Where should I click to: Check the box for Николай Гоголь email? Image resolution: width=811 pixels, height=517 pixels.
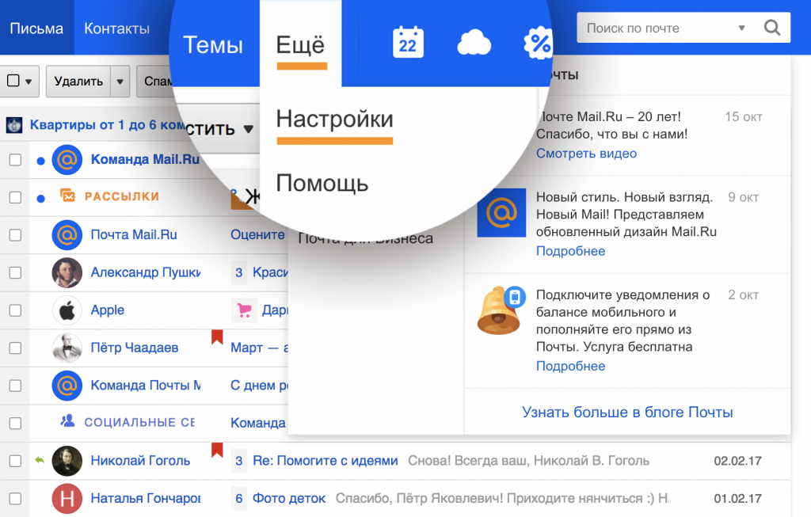point(15,461)
